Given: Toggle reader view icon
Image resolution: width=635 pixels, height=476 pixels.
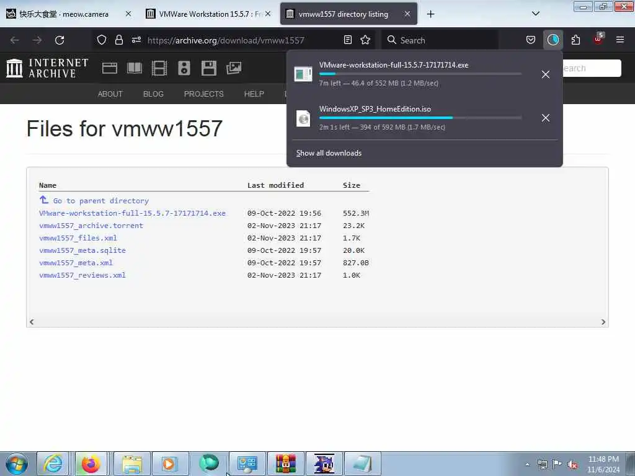Looking at the screenshot, I should [347, 40].
